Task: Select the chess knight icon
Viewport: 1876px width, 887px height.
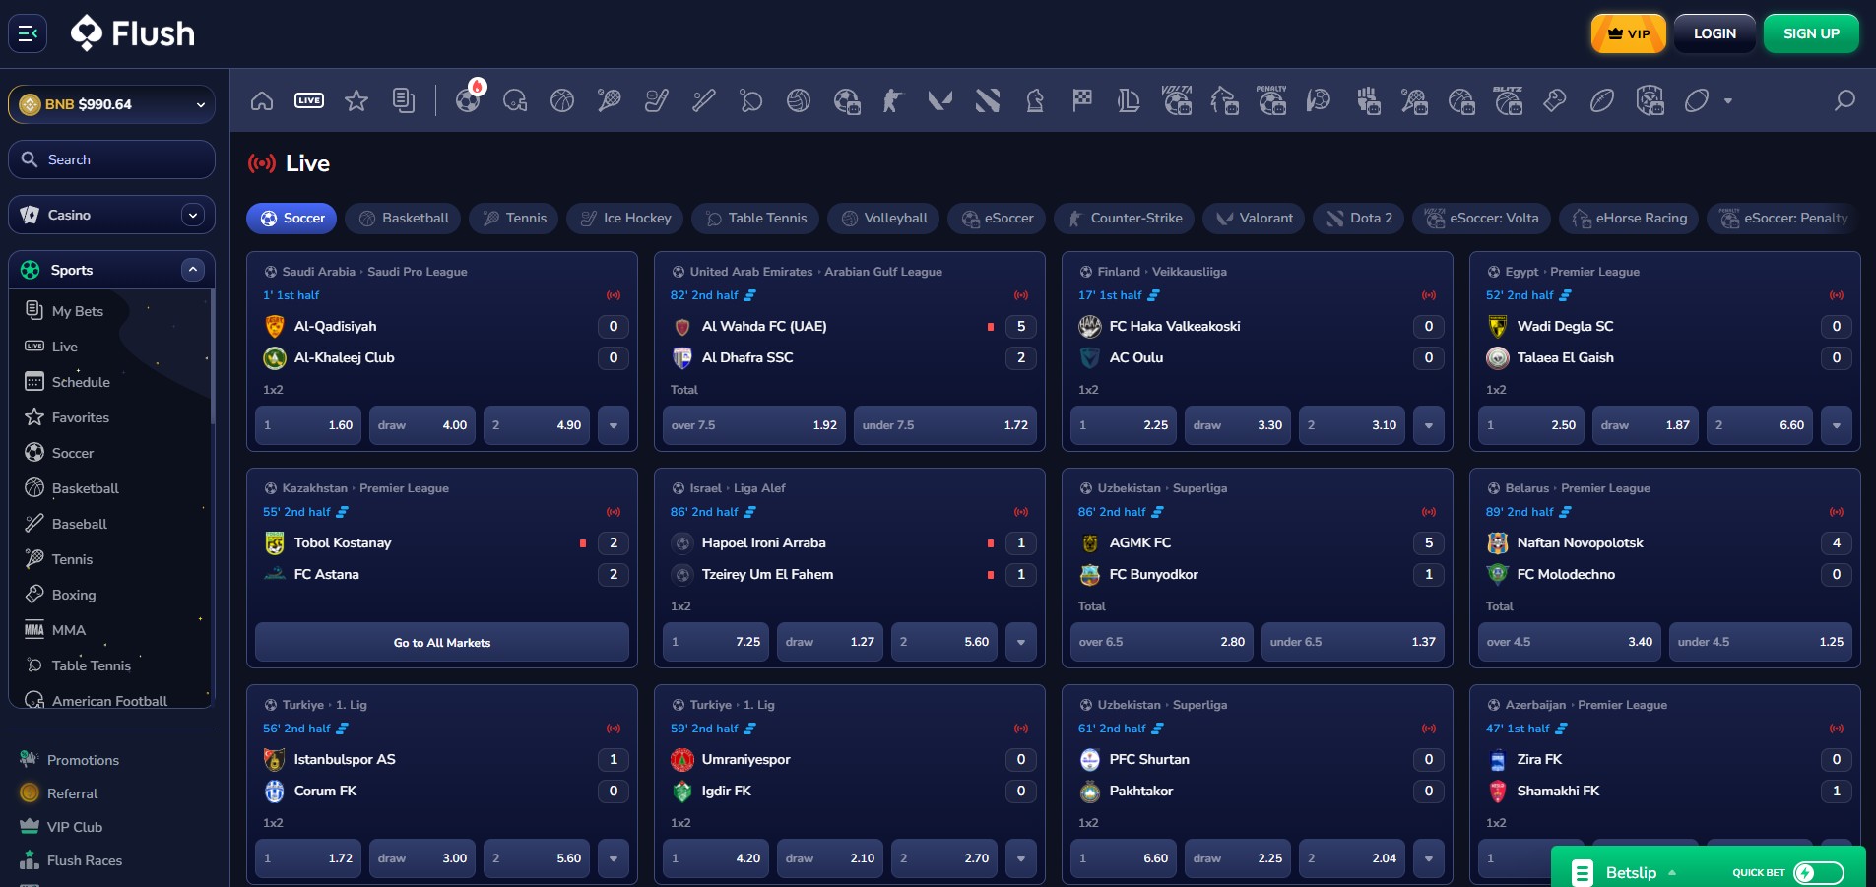Action: click(1035, 100)
